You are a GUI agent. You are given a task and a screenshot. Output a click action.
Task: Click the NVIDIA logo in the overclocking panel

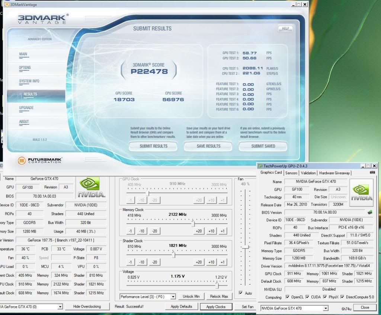pos(92,187)
